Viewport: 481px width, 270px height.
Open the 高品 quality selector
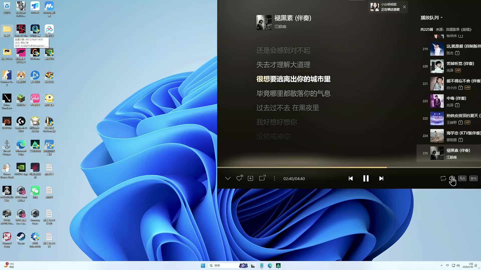pyautogui.click(x=462, y=178)
